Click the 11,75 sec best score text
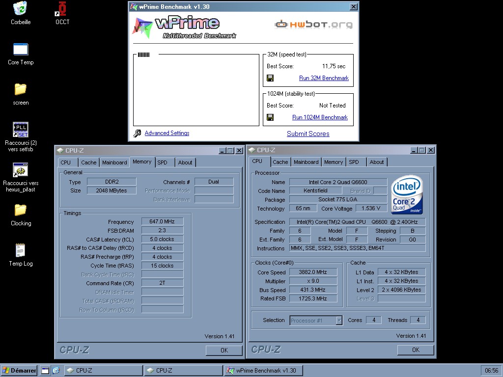Image resolution: width=503 pixels, height=377 pixels. coord(334,66)
